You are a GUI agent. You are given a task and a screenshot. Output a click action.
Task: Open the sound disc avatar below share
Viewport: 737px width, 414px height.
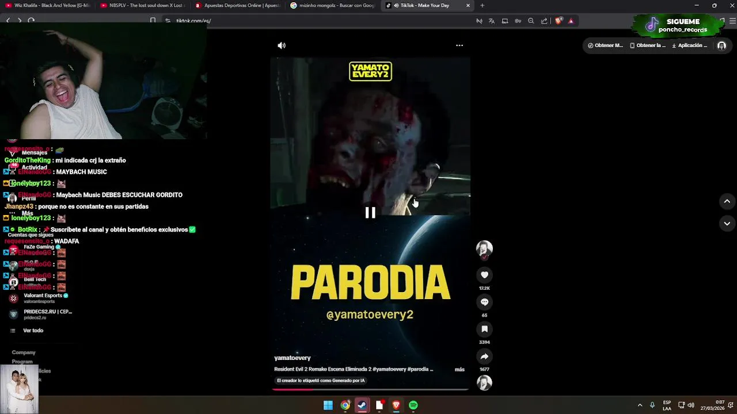pos(484,382)
